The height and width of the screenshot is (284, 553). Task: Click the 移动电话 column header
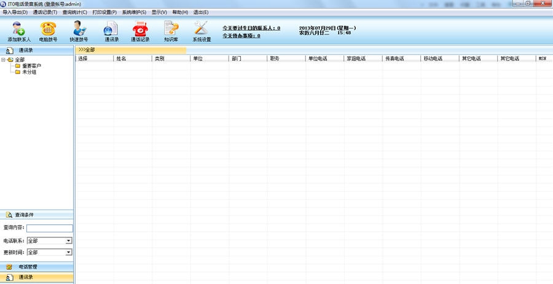click(440, 58)
